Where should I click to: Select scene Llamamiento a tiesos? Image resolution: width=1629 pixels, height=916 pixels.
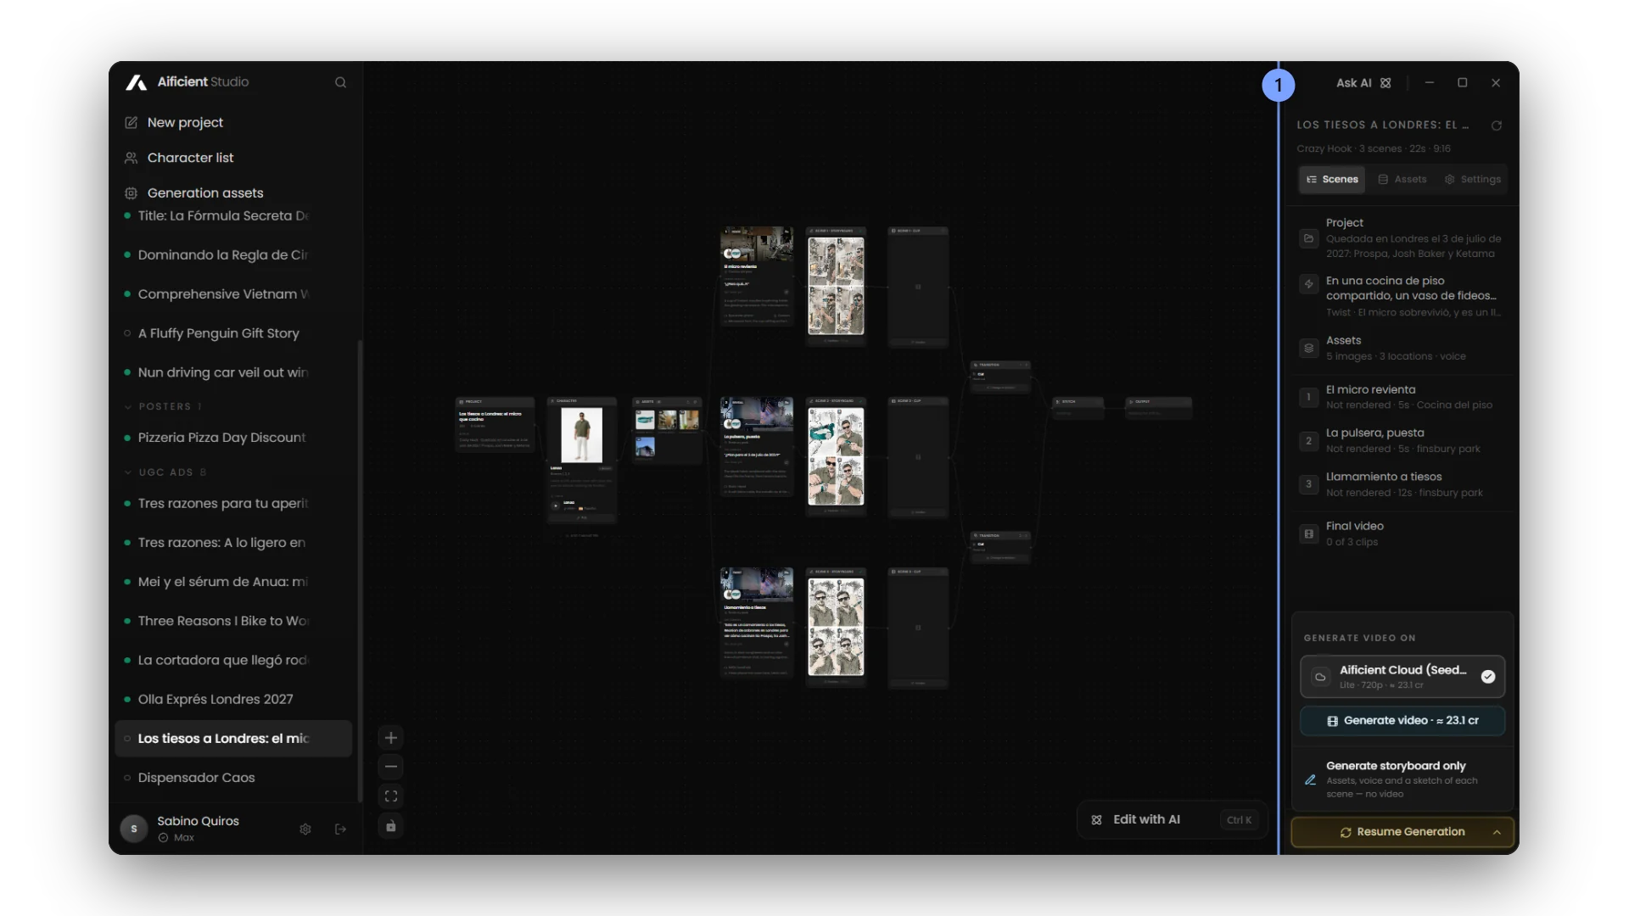pos(1403,484)
